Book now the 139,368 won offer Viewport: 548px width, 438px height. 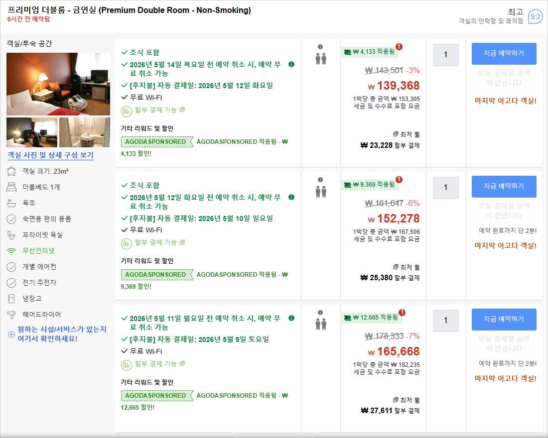pyautogui.click(x=504, y=53)
